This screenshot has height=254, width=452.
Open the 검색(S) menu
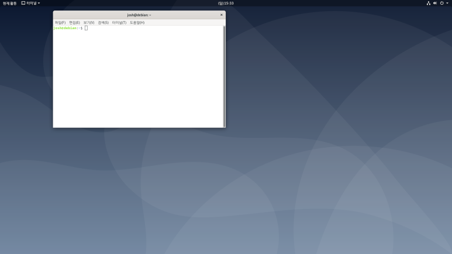[x=103, y=22]
